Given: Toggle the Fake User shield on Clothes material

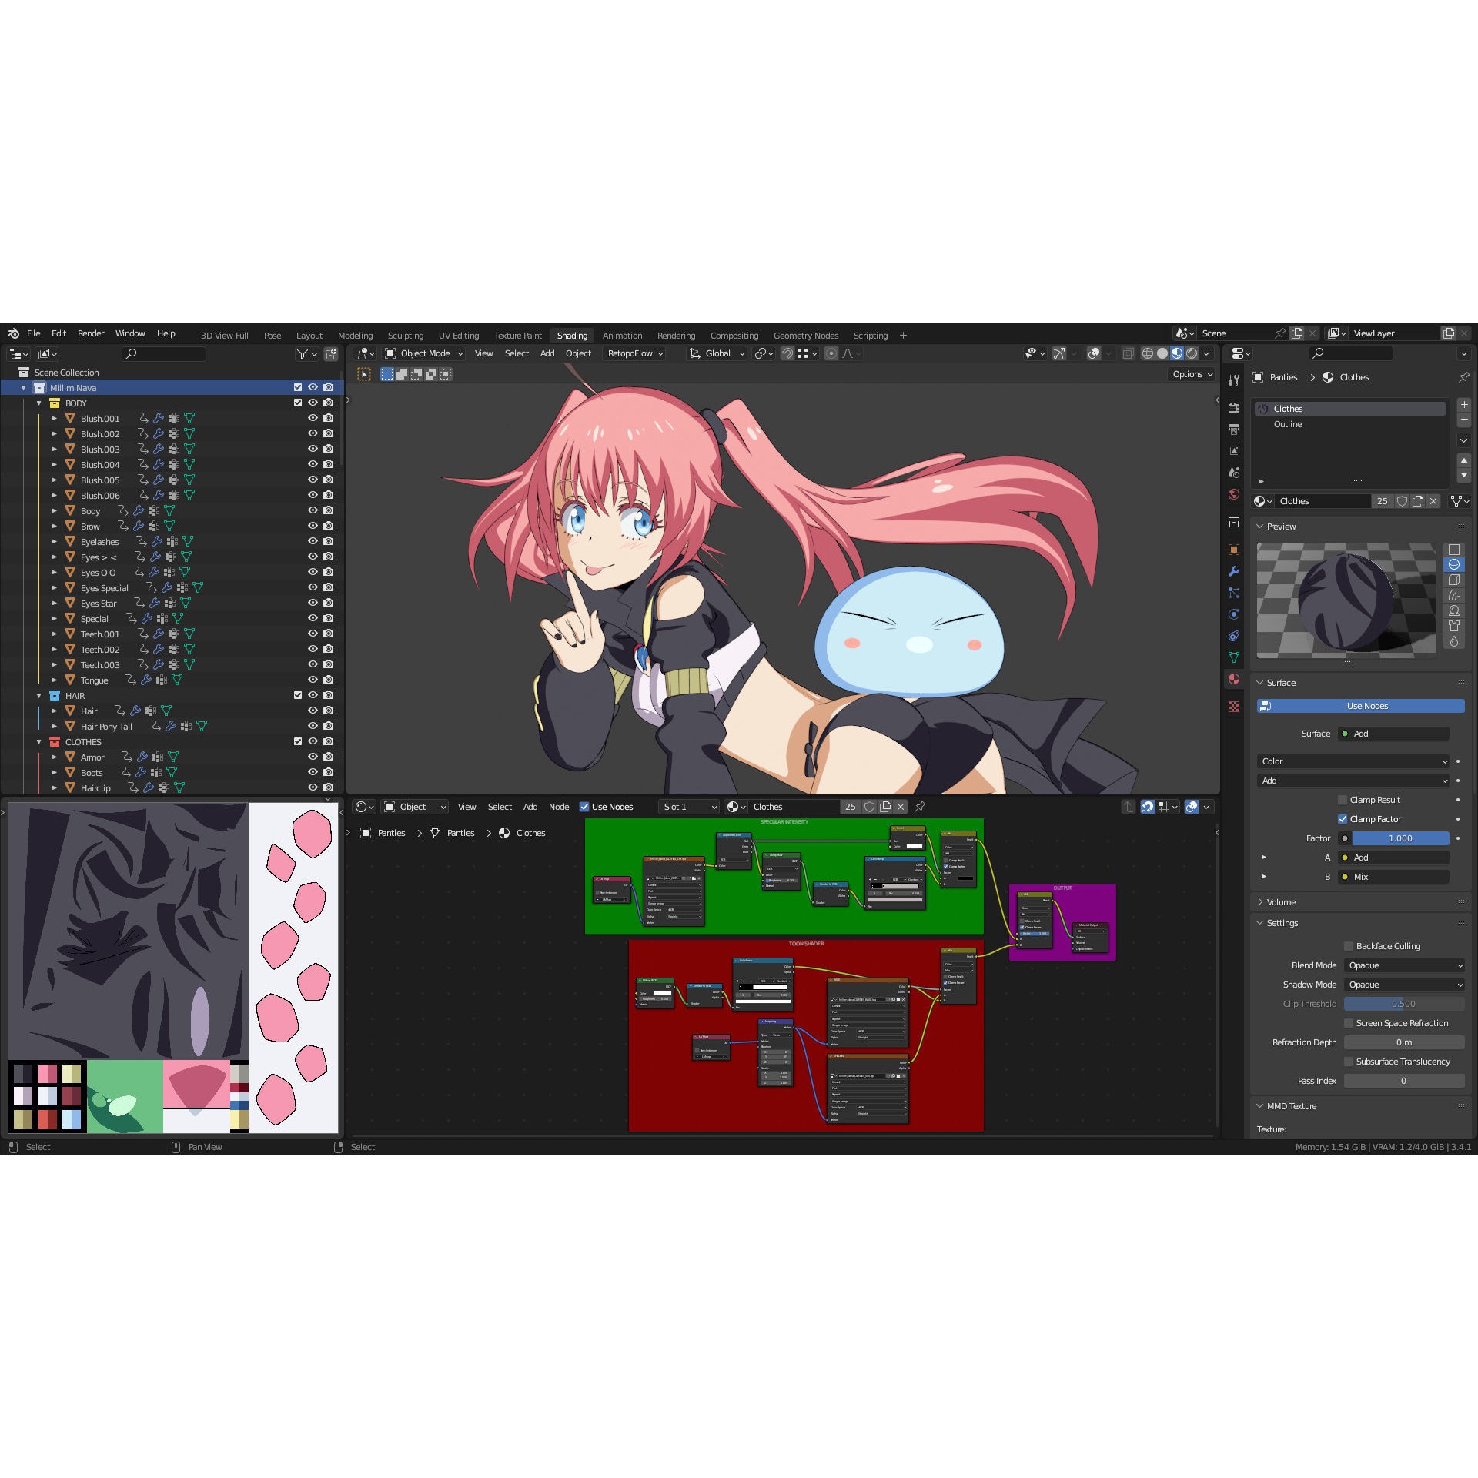Looking at the screenshot, I should [1403, 501].
